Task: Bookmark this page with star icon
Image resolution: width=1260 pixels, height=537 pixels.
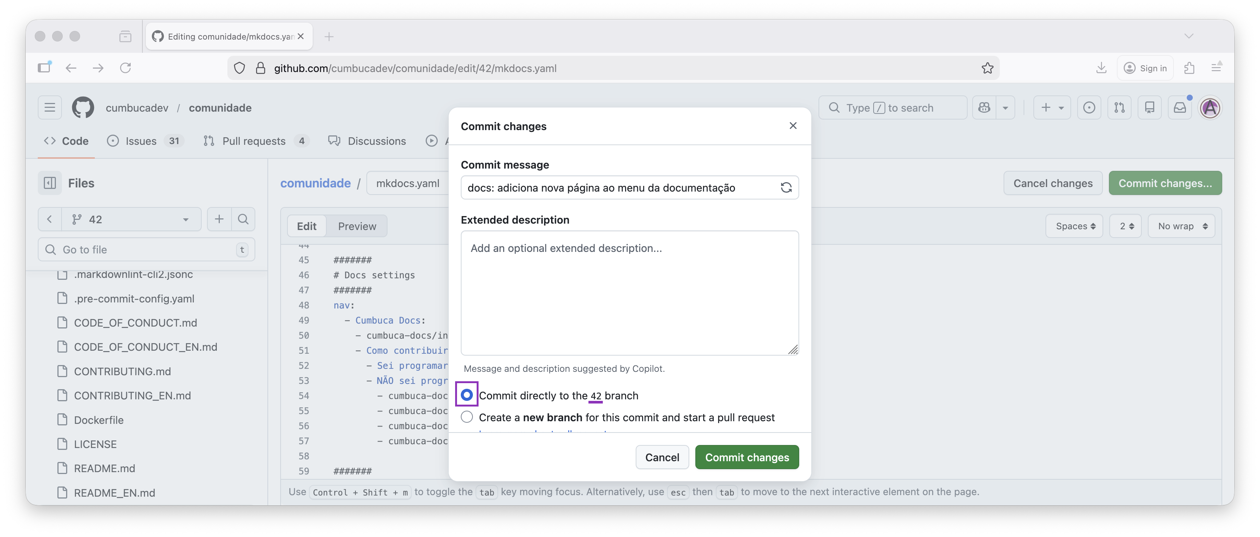Action: (x=987, y=68)
